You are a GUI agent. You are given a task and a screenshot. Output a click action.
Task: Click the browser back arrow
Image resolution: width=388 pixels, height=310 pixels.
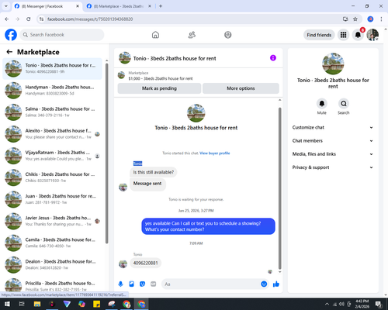7,19
